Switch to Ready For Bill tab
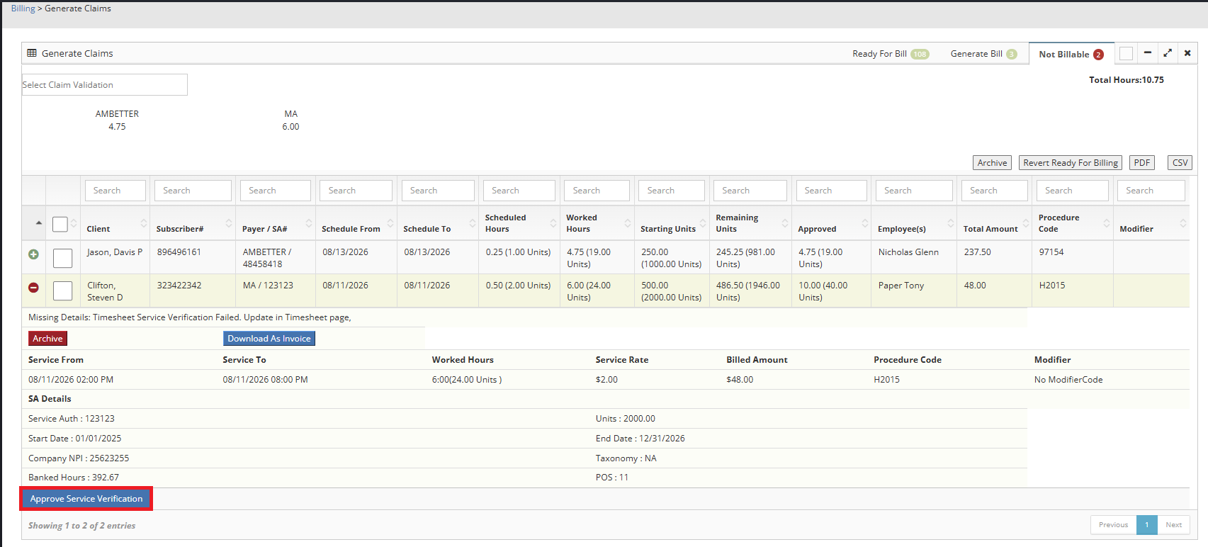 click(x=891, y=54)
